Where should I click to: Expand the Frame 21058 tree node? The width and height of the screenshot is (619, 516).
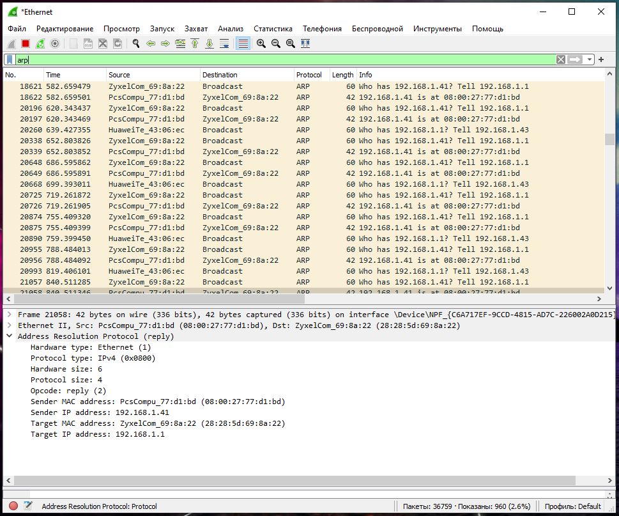[9, 315]
